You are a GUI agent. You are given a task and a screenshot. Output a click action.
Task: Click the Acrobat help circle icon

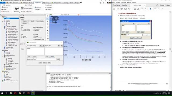pos(157,5)
